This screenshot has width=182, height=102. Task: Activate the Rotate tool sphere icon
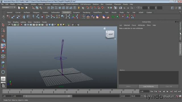(x=3, y=46)
